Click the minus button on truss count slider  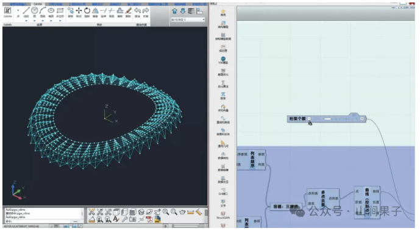(x=309, y=119)
